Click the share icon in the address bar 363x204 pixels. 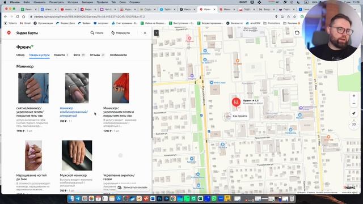289,16
